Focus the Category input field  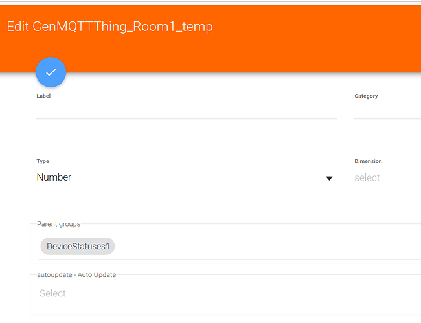point(387,111)
